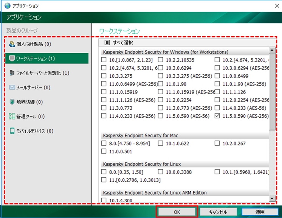
Task: Check version 11.1.0.15919 without AES
Action: point(104,92)
